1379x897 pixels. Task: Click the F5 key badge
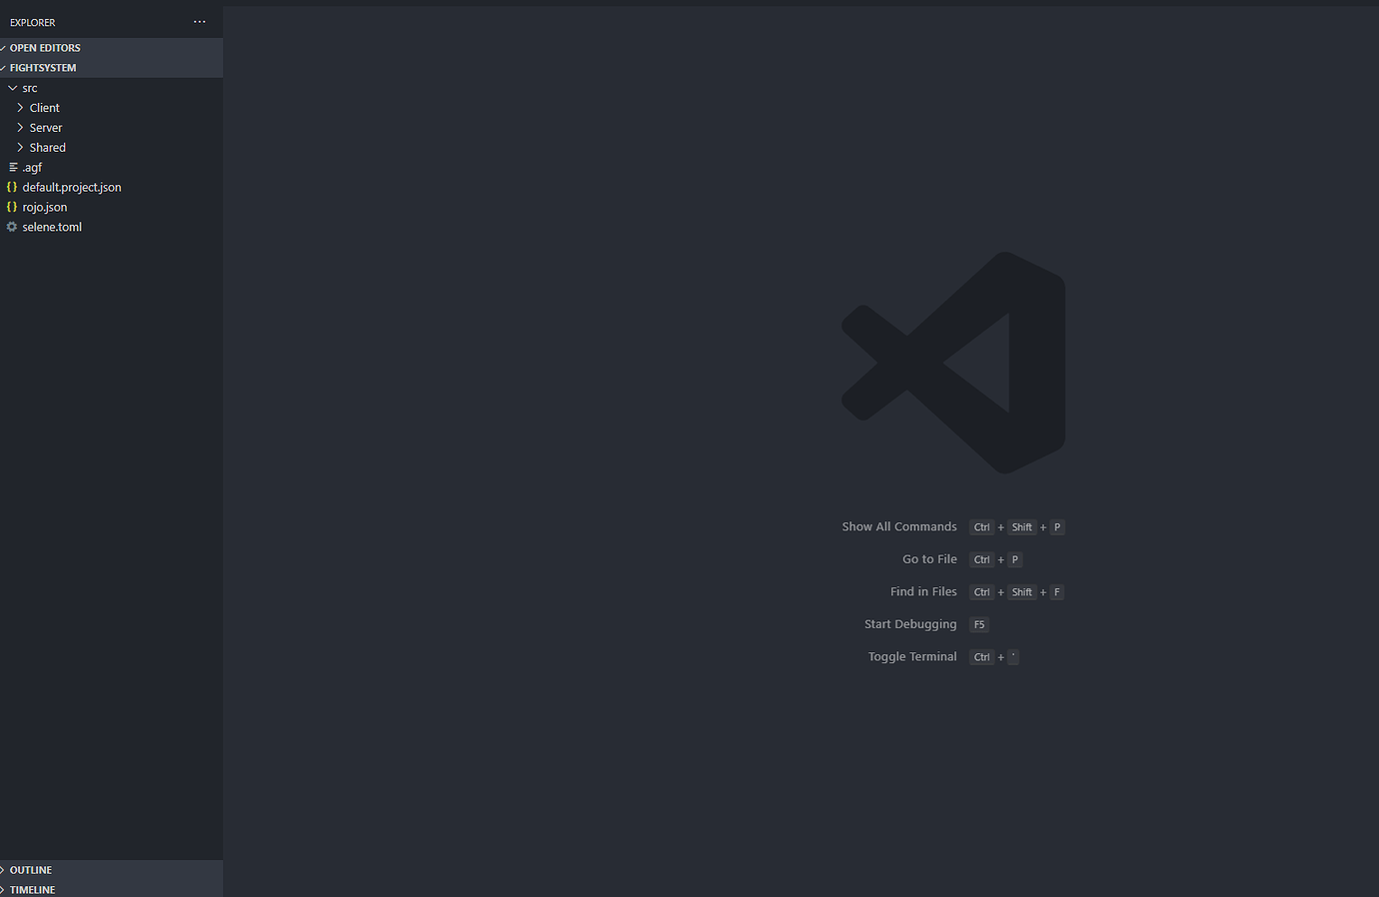(x=979, y=624)
